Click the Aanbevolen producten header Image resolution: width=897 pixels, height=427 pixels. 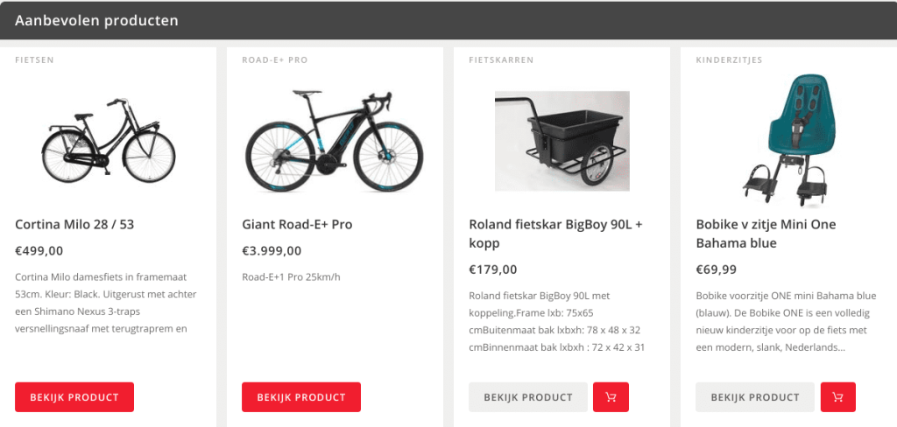(96, 19)
